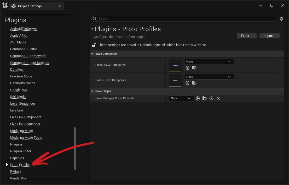Use selected asset for Global Save Categories
Viewport: 289px width, 185px height.
(188, 68)
